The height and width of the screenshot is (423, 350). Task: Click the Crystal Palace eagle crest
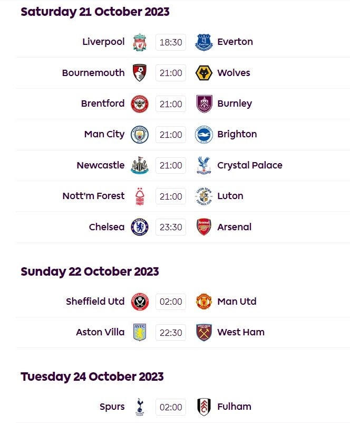pyautogui.click(x=203, y=165)
